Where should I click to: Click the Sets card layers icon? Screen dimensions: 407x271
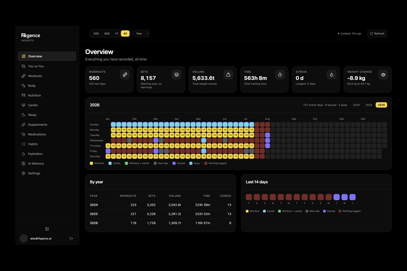(x=177, y=75)
